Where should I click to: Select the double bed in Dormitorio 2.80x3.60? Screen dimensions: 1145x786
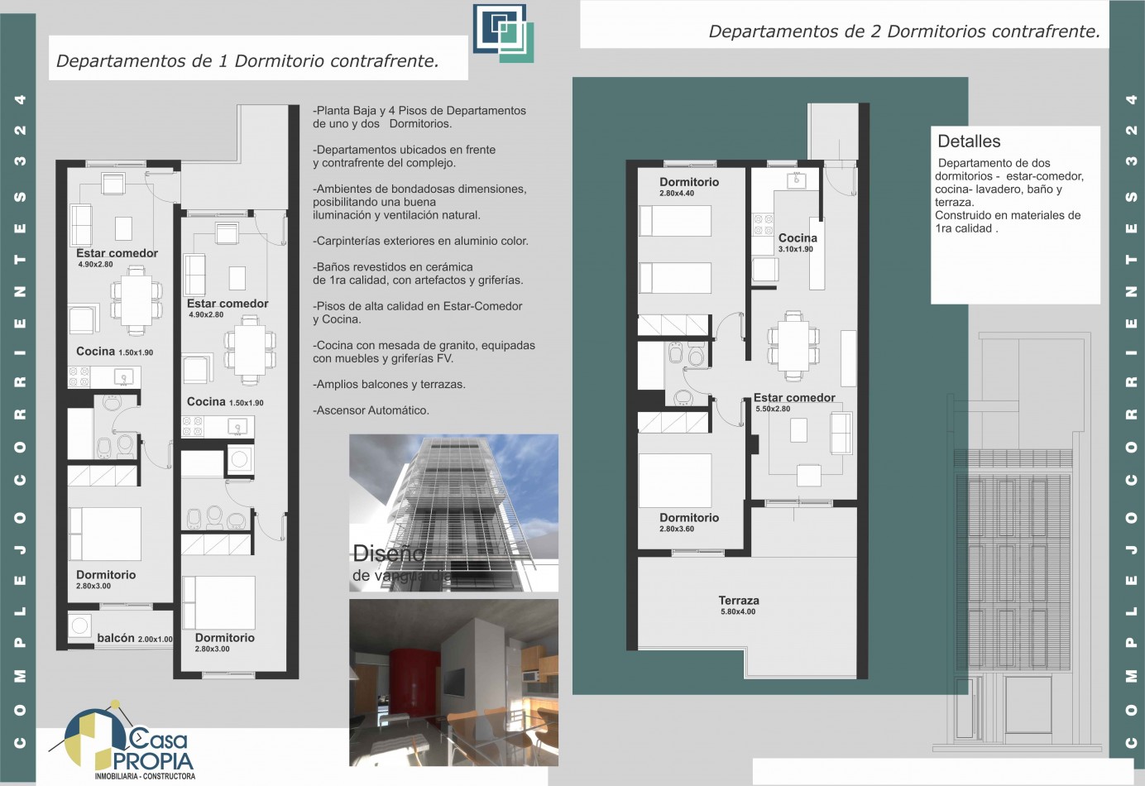pos(675,481)
